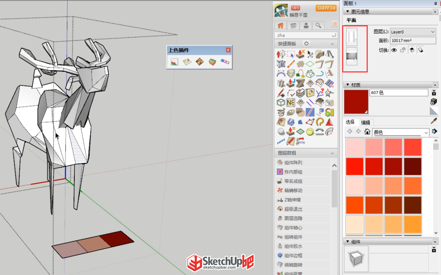The width and height of the screenshot is (441, 275).
Task: Run the 炸内部组 command
Action: pos(303,172)
